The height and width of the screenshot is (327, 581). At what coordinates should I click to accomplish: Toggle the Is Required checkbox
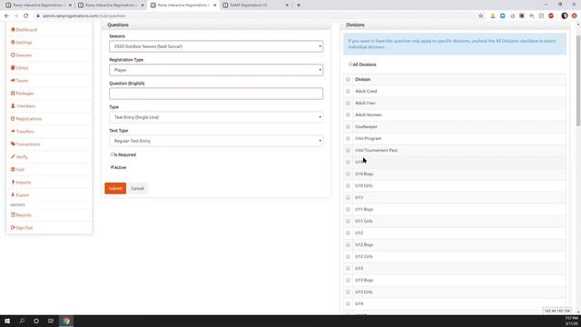click(112, 154)
